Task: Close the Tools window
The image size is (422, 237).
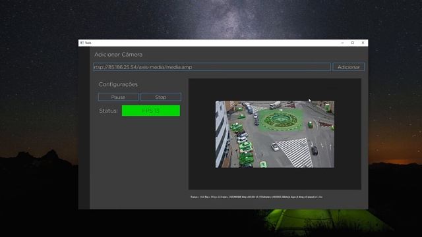Action: point(363,43)
